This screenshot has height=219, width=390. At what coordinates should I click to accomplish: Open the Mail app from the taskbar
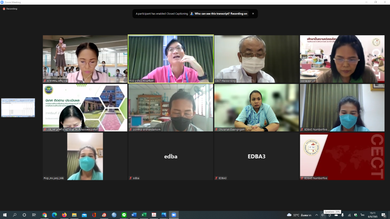[x=84, y=215]
